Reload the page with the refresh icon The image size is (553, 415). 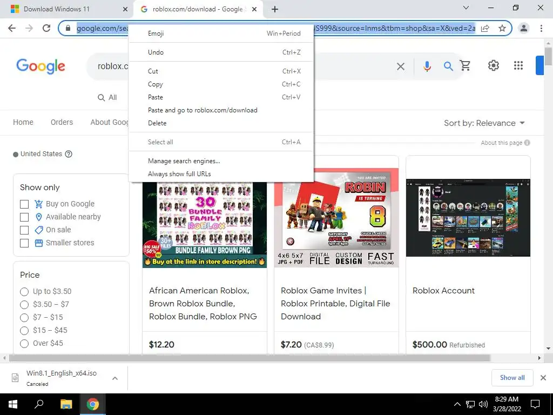point(46,28)
